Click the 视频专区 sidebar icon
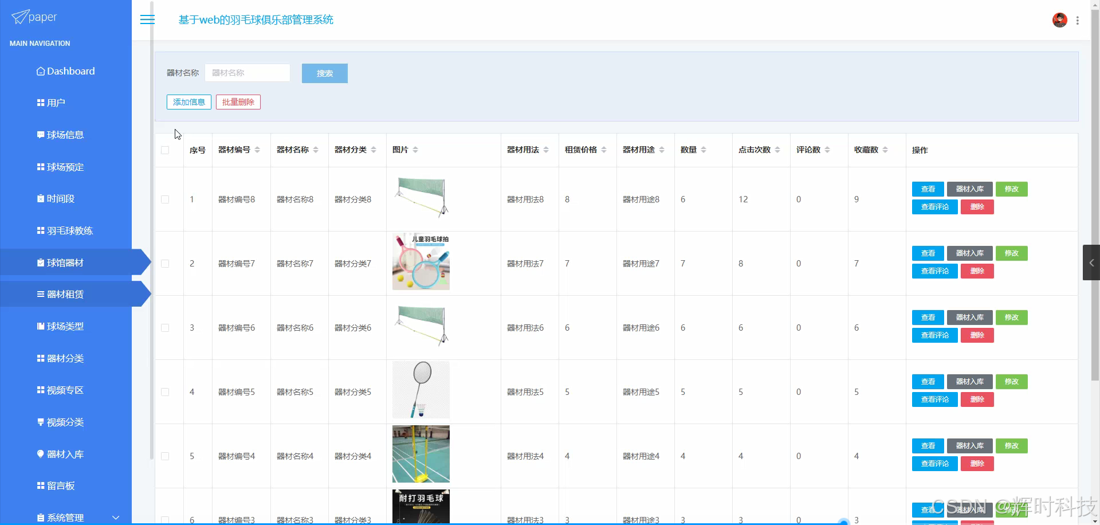Viewport: 1100px width, 525px height. (x=41, y=390)
